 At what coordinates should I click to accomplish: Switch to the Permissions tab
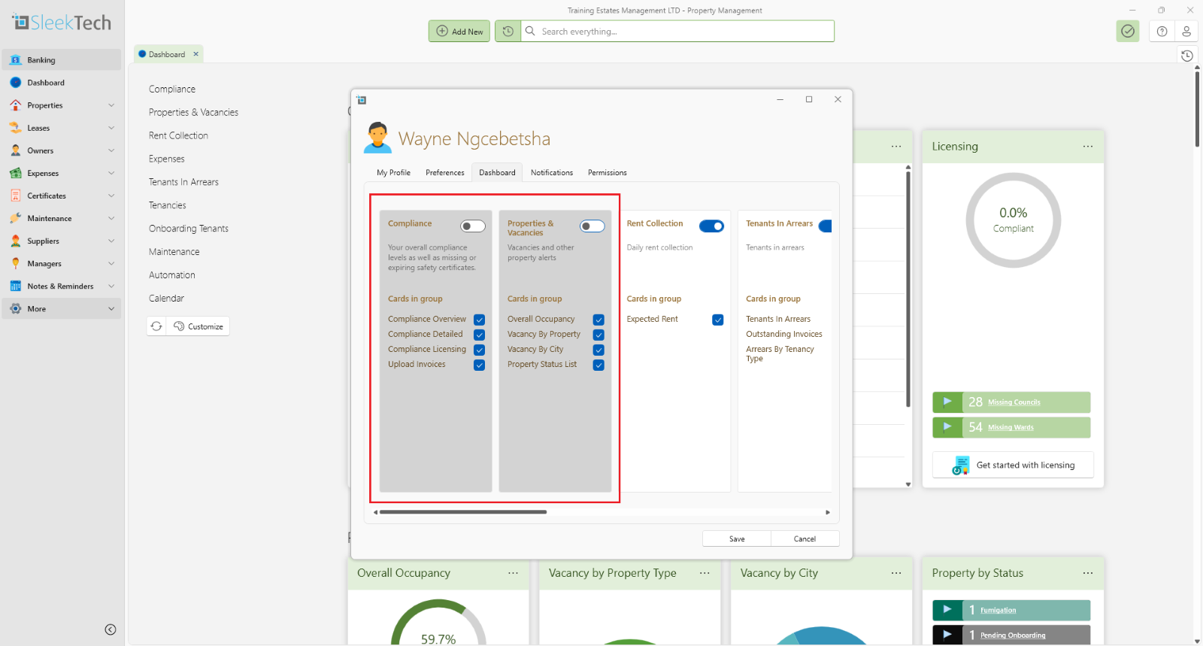click(x=608, y=173)
